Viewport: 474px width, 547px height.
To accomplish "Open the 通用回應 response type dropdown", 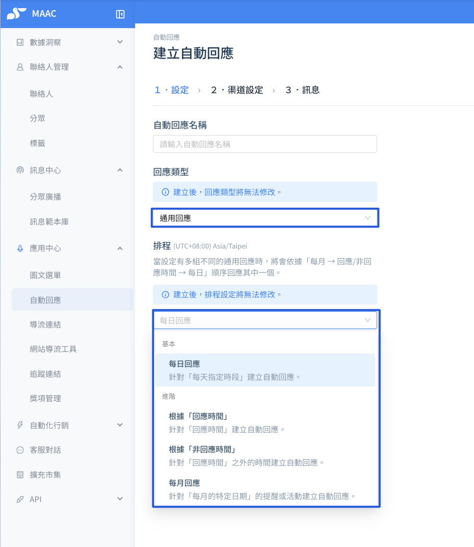I will [x=265, y=218].
